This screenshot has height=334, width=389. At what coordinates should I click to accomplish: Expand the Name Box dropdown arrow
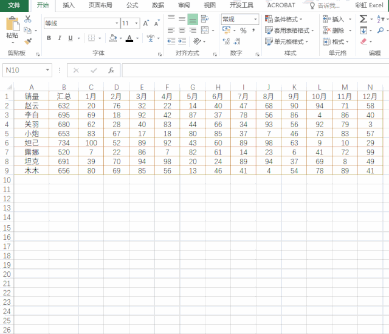(x=47, y=70)
